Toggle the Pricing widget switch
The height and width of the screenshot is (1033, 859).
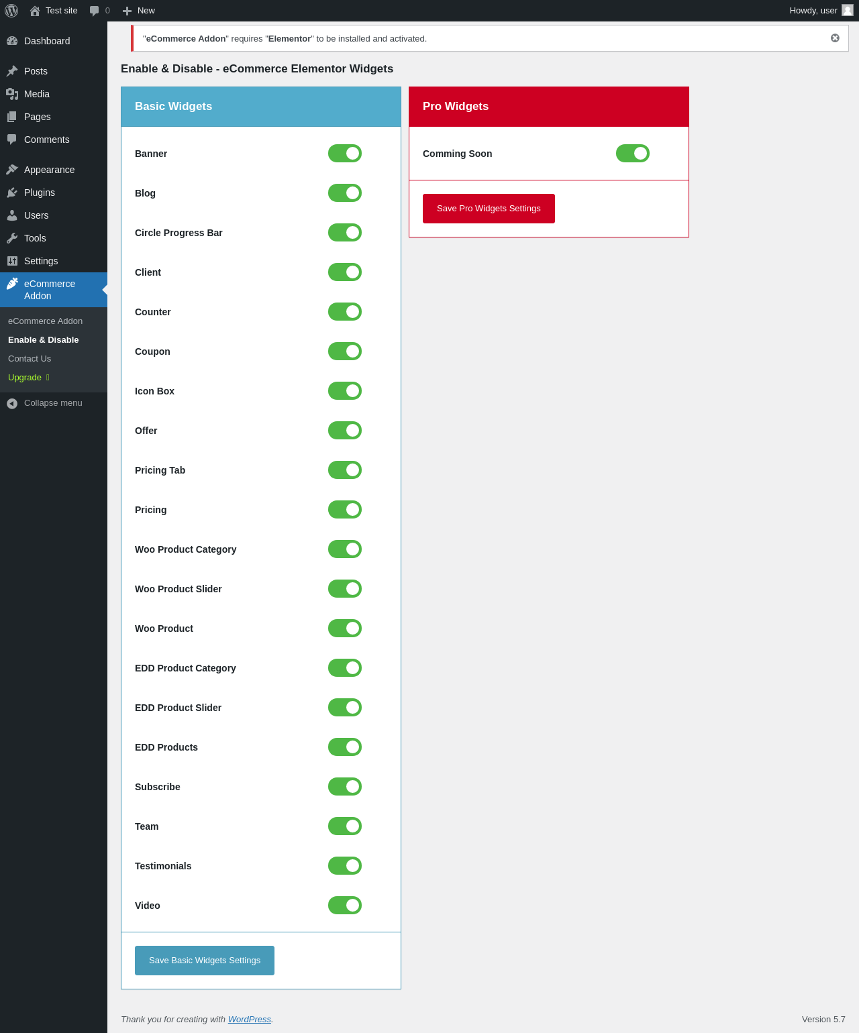[x=345, y=510]
